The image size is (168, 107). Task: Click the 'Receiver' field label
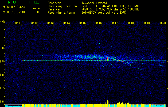(54, 9)
